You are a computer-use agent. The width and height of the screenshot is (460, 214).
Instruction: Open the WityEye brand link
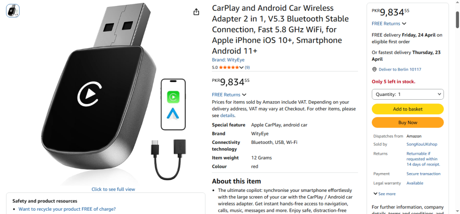tap(228, 60)
